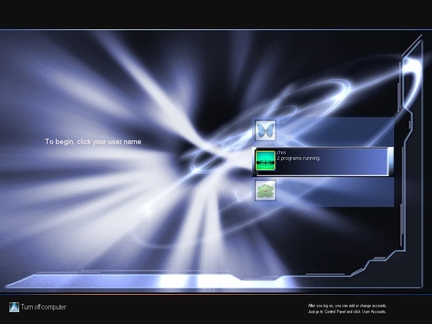Select the jen user name label
The width and height of the screenshot is (432, 324).
(280, 183)
